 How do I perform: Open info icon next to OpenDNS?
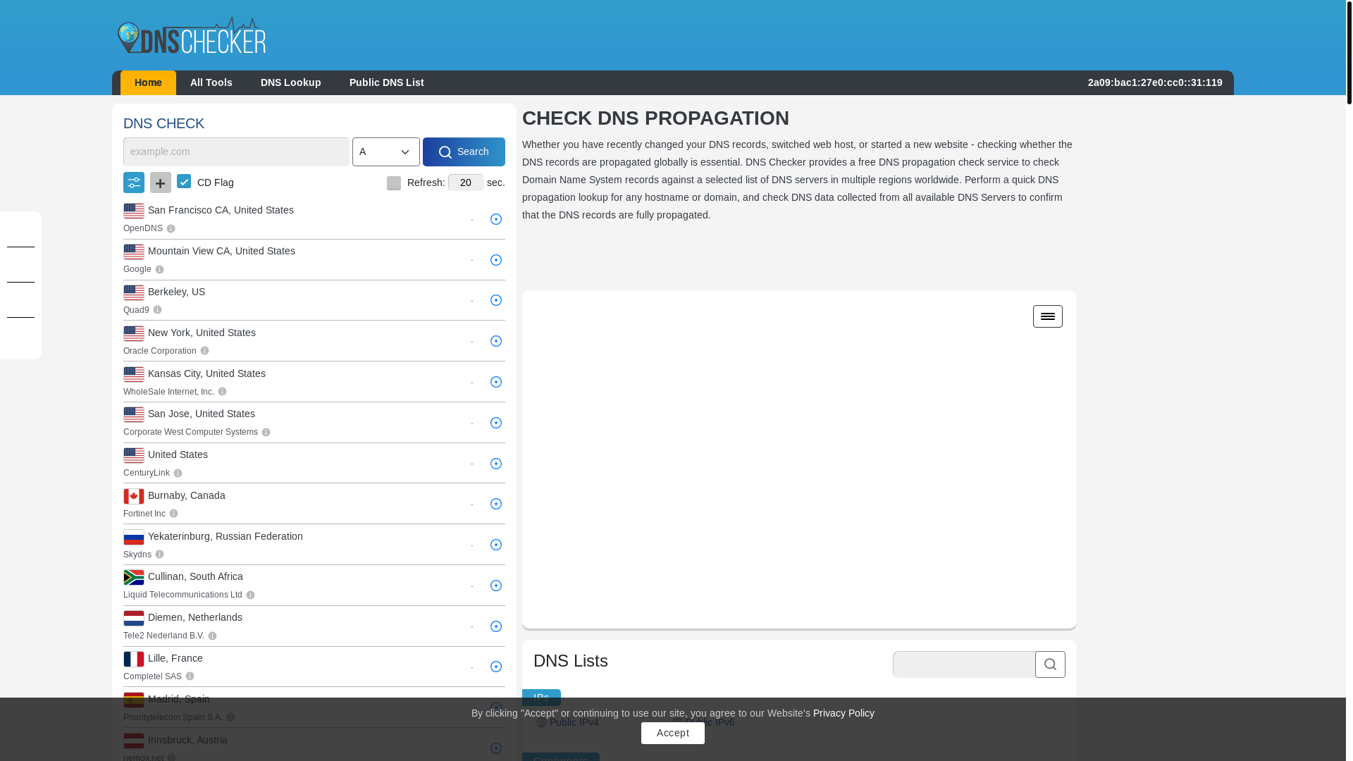click(171, 229)
